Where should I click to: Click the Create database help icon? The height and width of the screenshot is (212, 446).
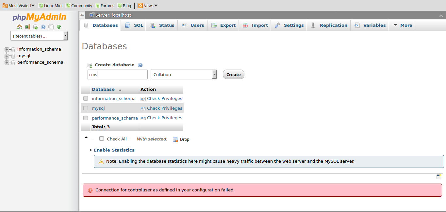click(140, 65)
